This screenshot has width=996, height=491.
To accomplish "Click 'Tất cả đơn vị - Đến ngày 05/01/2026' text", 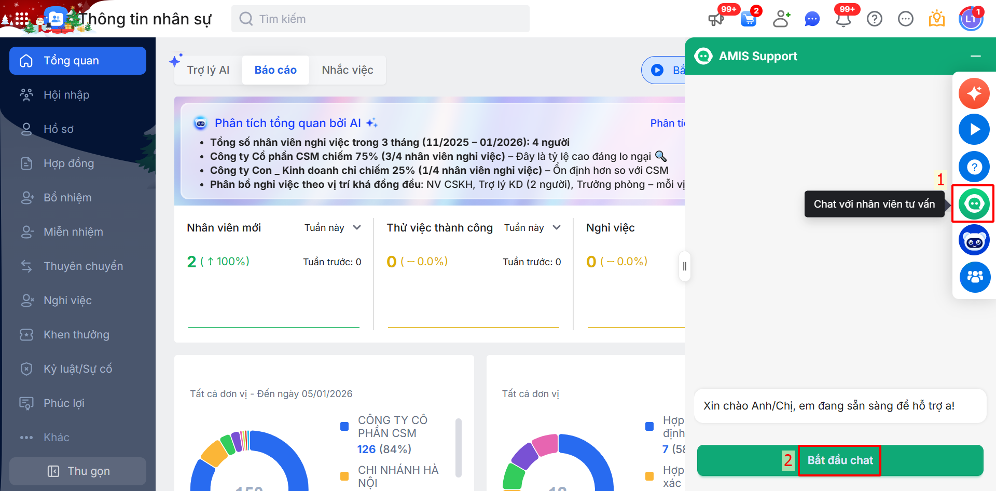I will tap(271, 394).
